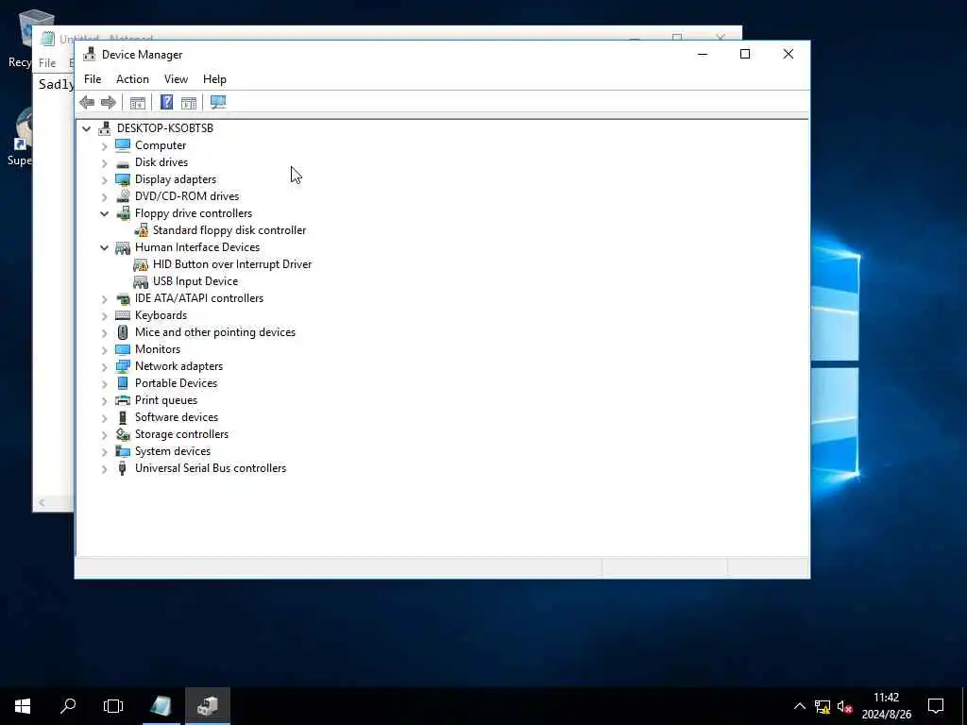Click the Display adapters category icon
The image size is (967, 725).
[x=123, y=179]
